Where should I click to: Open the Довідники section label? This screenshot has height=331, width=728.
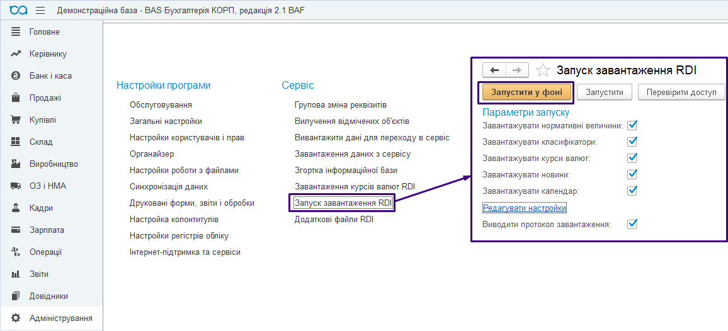tap(48, 296)
